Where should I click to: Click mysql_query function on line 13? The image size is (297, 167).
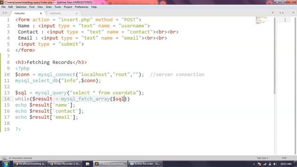tap(51, 93)
